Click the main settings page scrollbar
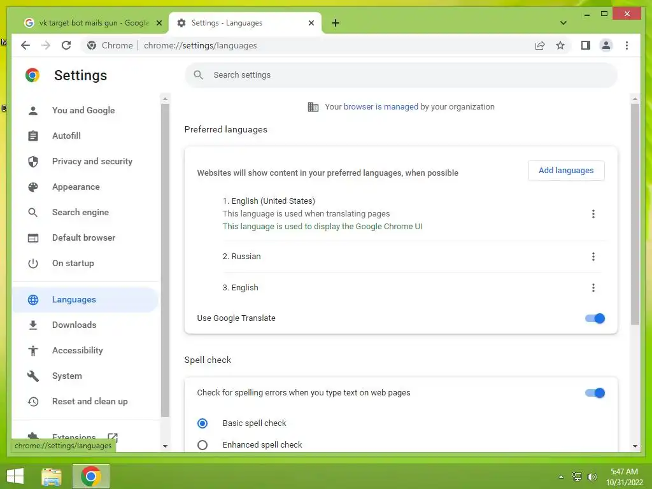This screenshot has height=489, width=652. click(x=635, y=214)
